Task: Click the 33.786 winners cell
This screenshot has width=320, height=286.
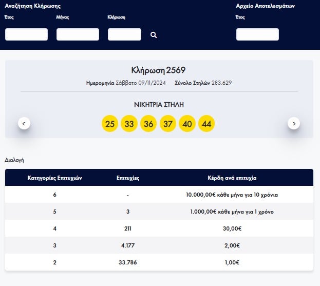Action: pos(128,262)
